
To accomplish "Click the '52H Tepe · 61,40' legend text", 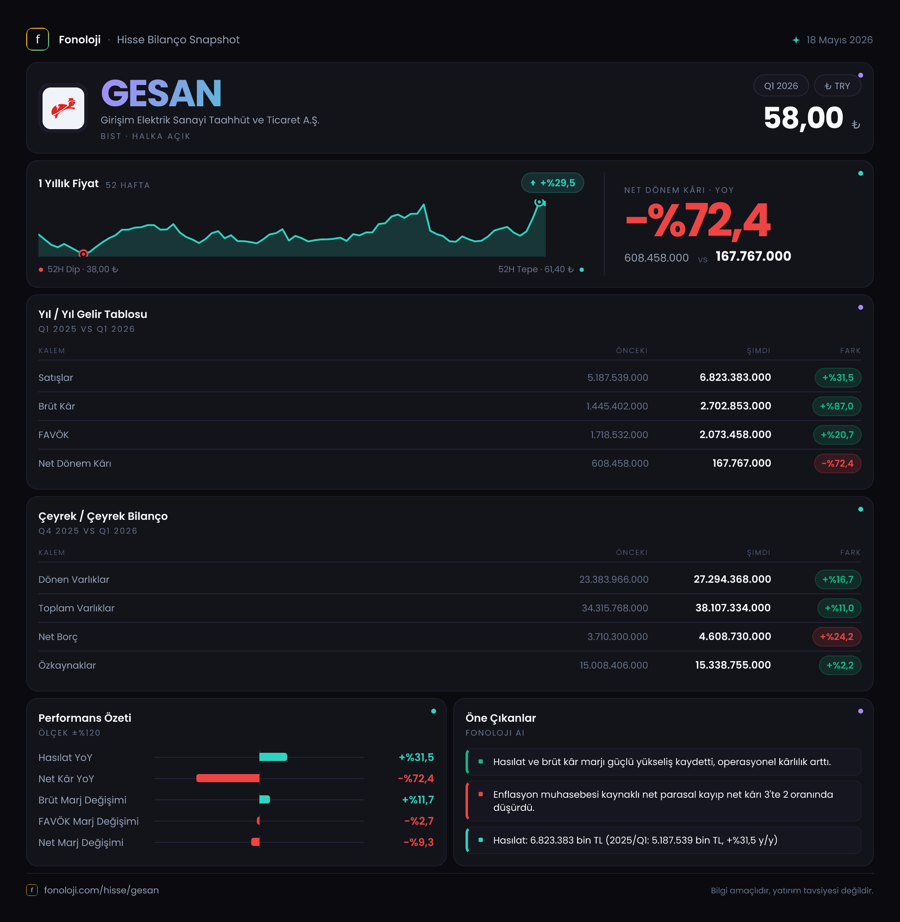I will click(x=536, y=270).
